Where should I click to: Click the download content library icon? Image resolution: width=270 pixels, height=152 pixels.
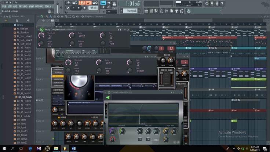point(189,11)
